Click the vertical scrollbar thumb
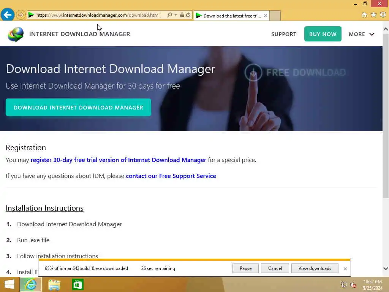The width and height of the screenshot is (389, 292). (x=386, y=116)
